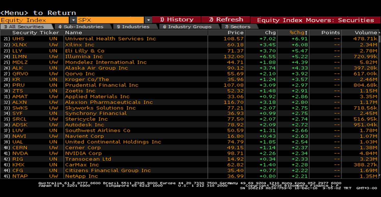The width and height of the screenshot is (381, 197).
Task: Click the 4.84M volume for NVIDIA
Action: click(369, 154)
